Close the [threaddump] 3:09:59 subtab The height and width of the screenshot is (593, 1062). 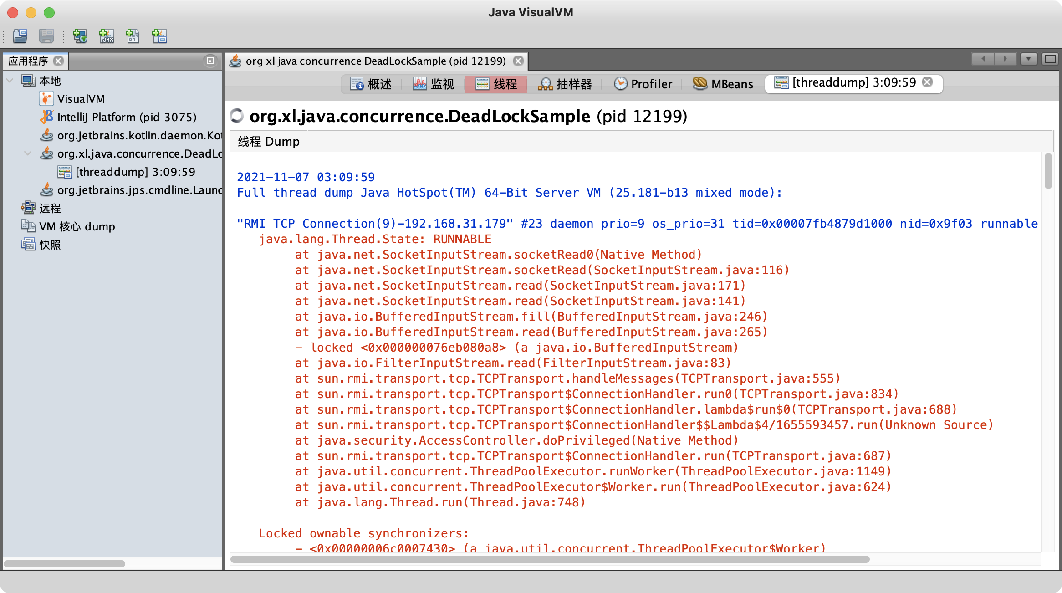[x=927, y=82]
